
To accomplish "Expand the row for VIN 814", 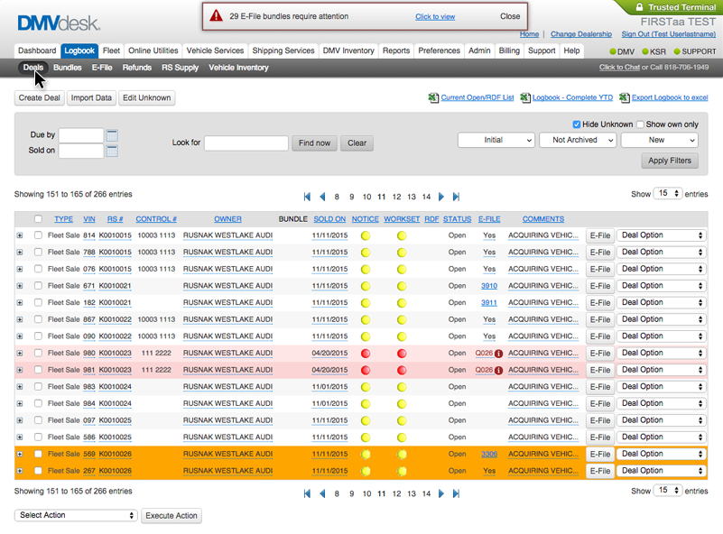I will 20,235.
